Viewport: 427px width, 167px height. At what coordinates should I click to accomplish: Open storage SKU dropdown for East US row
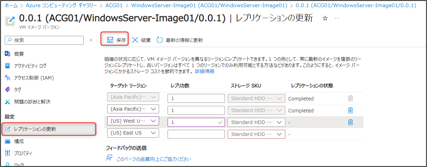tap(256, 134)
